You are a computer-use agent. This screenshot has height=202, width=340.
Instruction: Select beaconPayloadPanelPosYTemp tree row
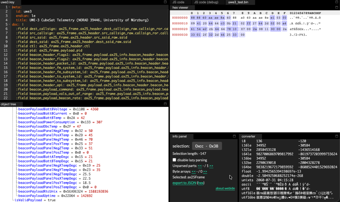(x=55, y=144)
